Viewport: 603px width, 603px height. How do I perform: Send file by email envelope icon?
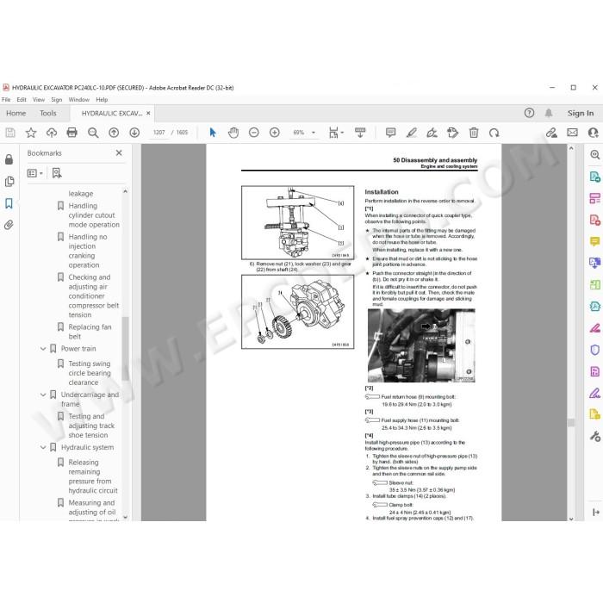[572, 133]
